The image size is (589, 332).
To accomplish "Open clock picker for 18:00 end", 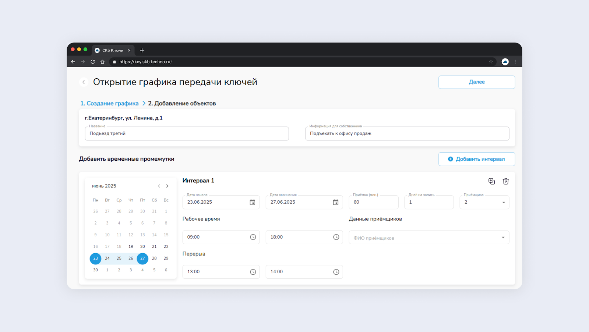I will coord(336,237).
